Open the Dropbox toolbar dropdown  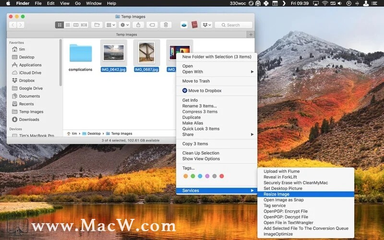207,25
